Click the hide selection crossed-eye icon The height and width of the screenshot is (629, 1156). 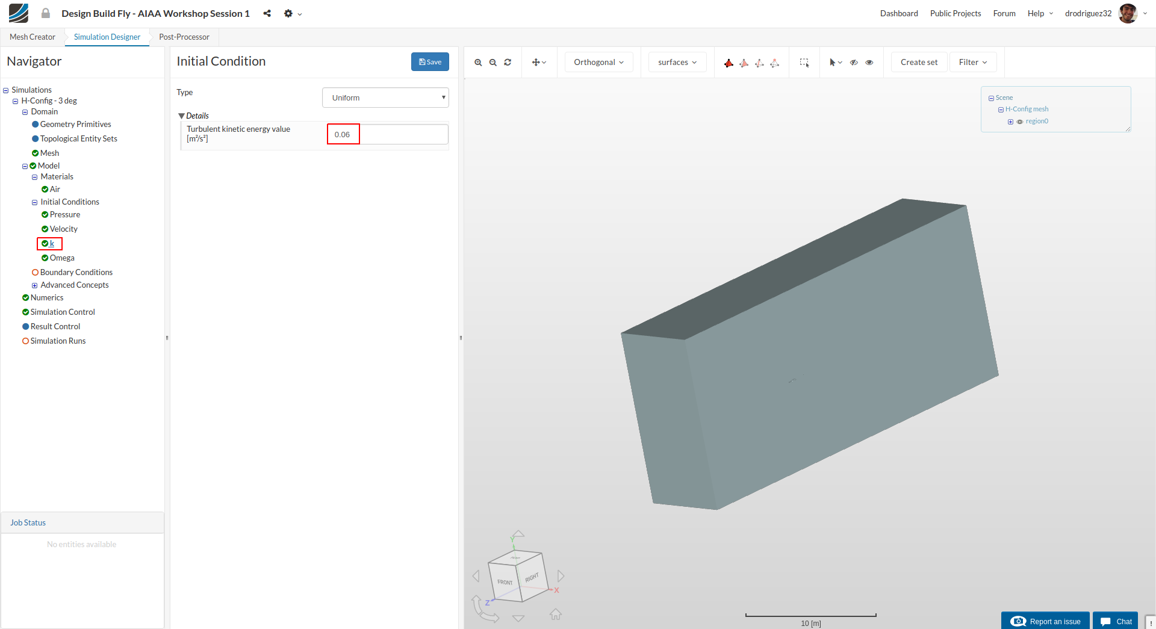tap(854, 63)
